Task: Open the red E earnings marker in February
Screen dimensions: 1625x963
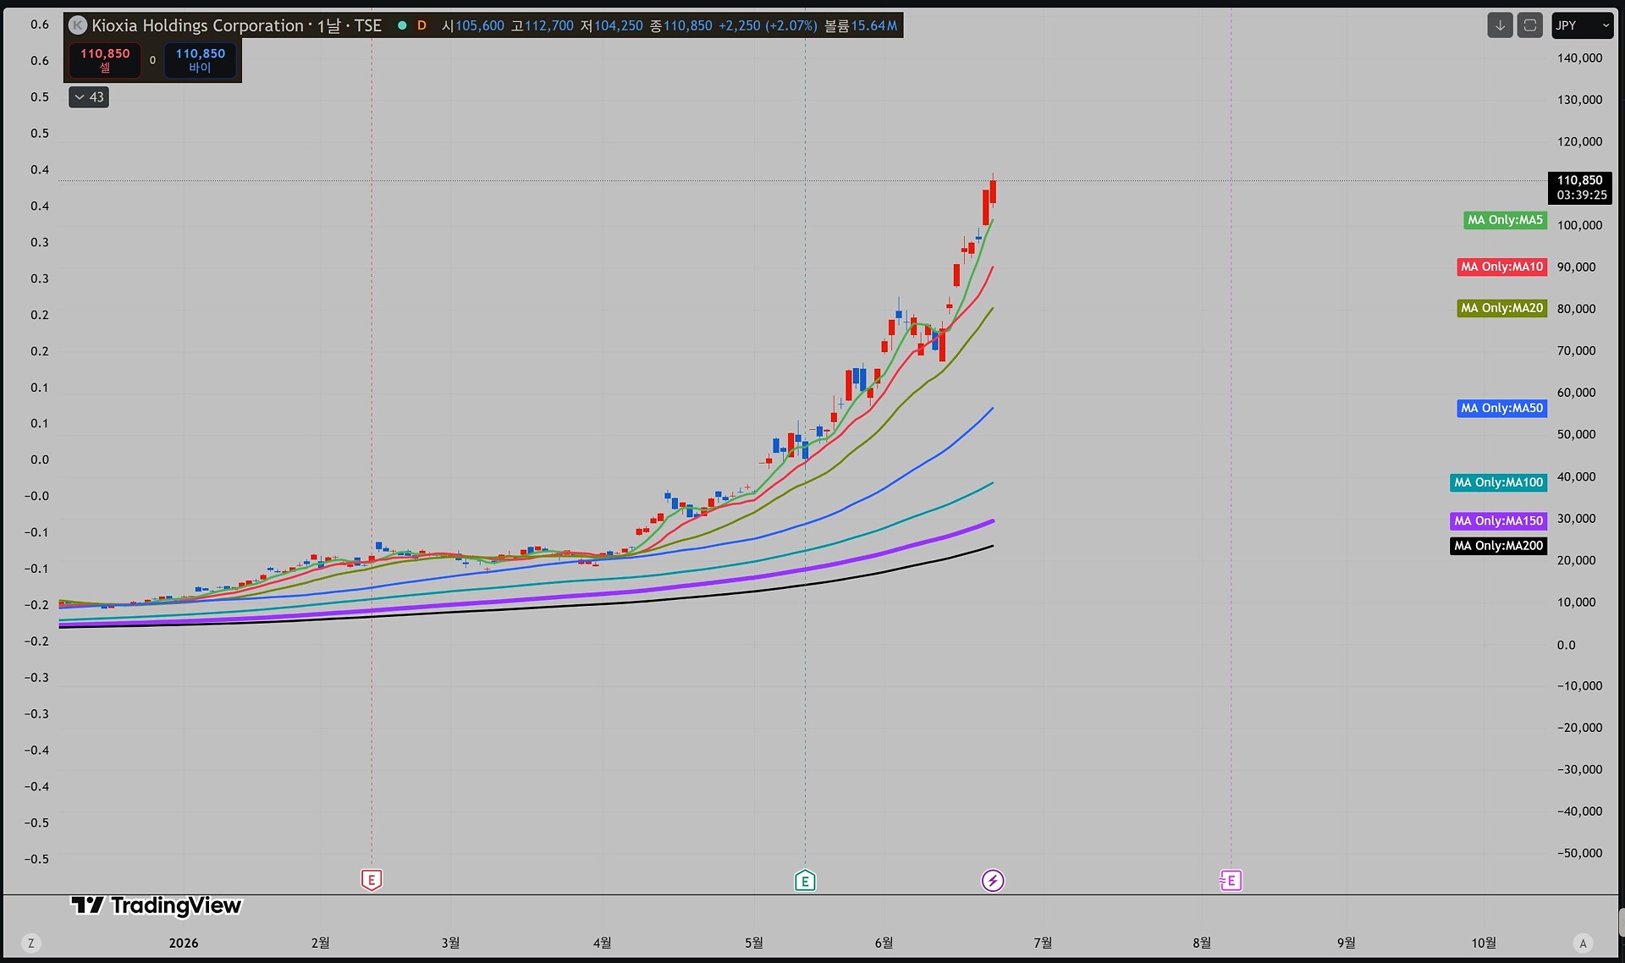Action: pos(372,880)
